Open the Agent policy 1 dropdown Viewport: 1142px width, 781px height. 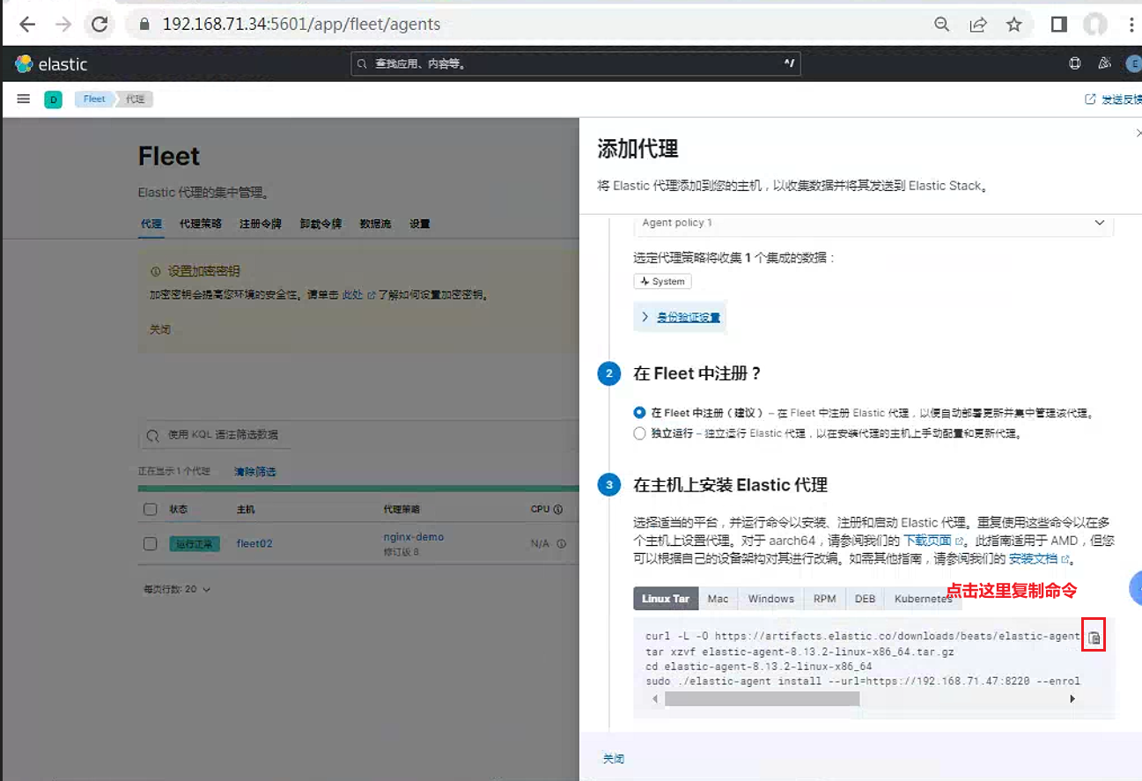click(873, 224)
